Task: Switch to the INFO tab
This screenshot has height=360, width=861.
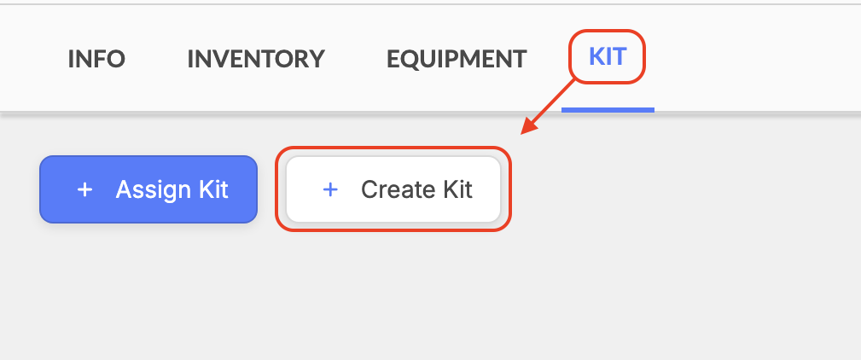Action: pos(96,59)
